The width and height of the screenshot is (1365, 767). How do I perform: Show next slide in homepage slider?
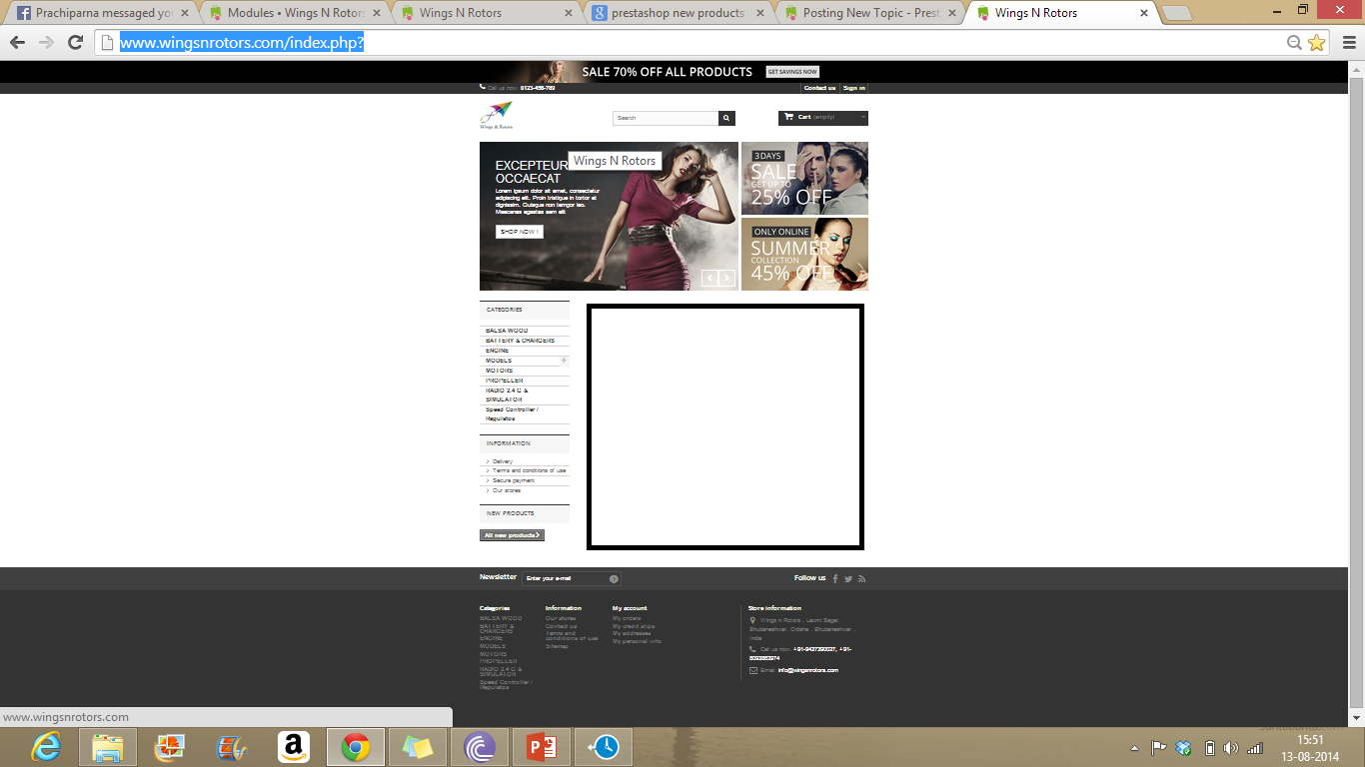(x=726, y=278)
